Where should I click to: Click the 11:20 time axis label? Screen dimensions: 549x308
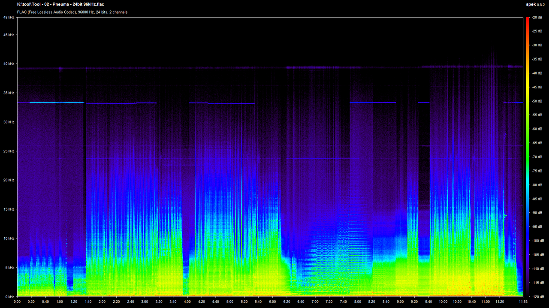pyautogui.click(x=499, y=302)
